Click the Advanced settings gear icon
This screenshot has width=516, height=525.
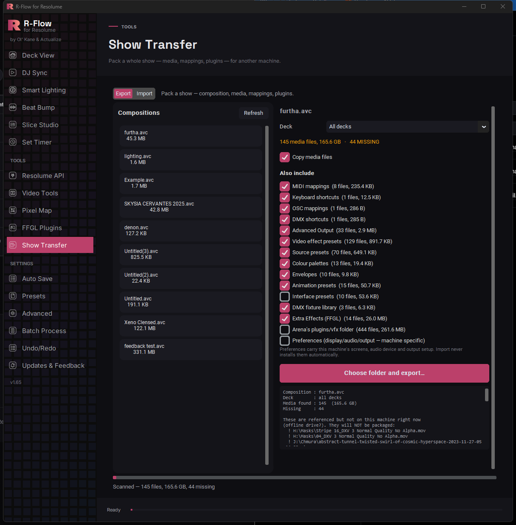pyautogui.click(x=13, y=313)
